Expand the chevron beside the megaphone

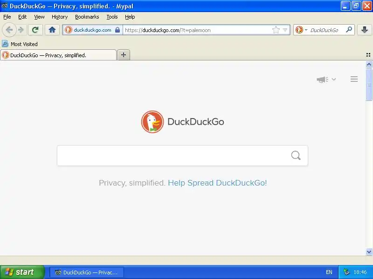(334, 79)
